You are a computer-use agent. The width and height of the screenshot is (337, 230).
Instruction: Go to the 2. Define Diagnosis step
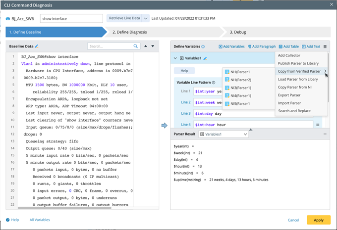(130, 32)
